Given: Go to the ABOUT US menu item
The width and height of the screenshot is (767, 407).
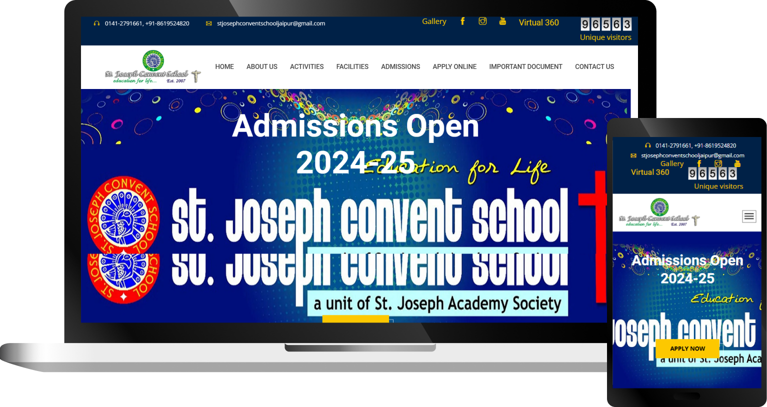Looking at the screenshot, I should click(x=261, y=66).
